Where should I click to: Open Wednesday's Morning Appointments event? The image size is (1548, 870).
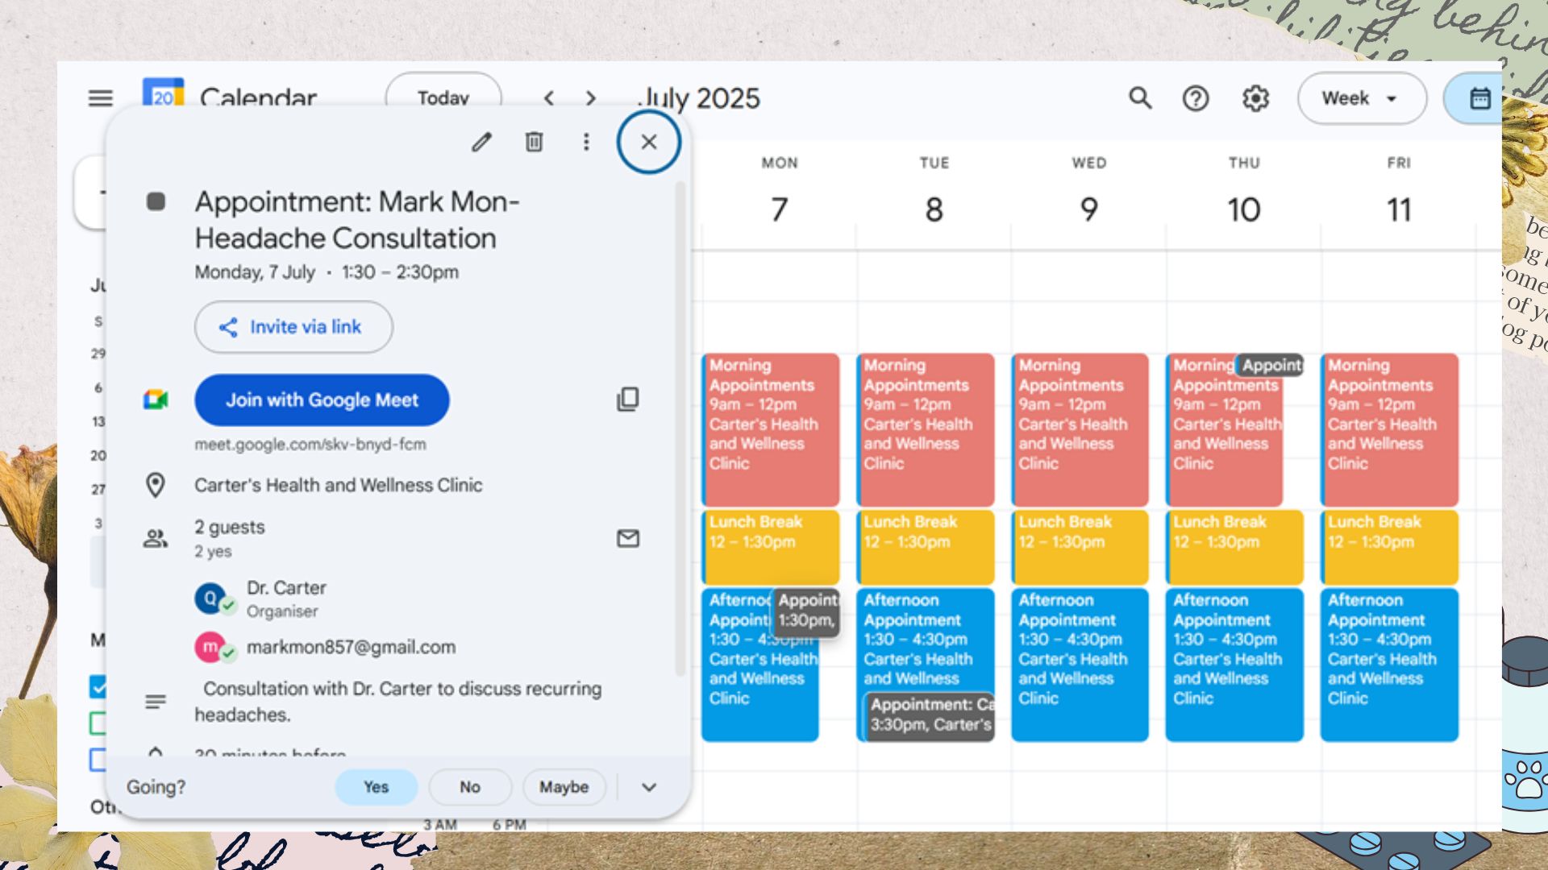tap(1080, 430)
